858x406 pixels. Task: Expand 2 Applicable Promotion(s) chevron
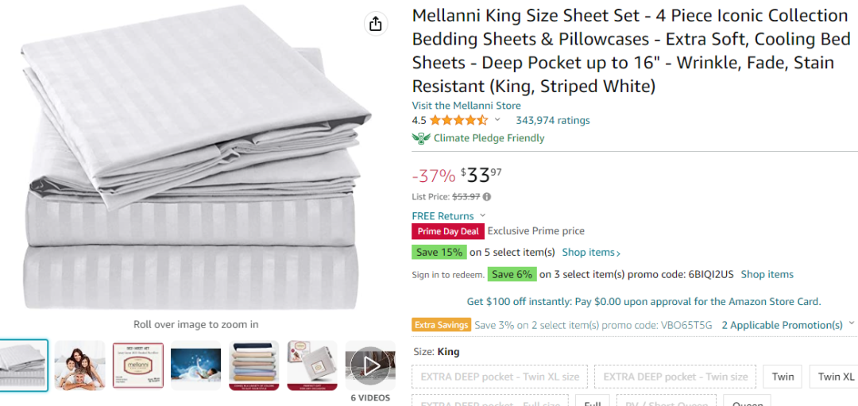click(852, 323)
